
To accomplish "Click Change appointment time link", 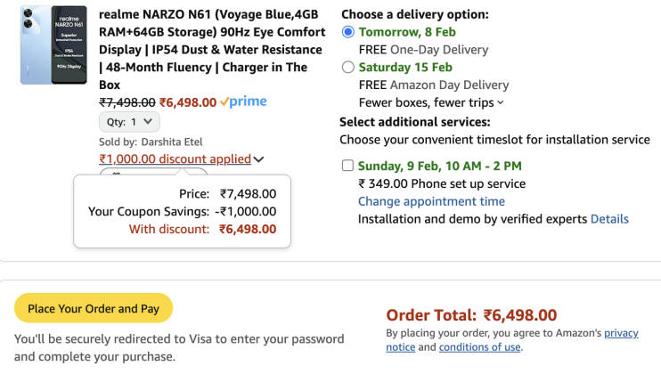I will (431, 201).
